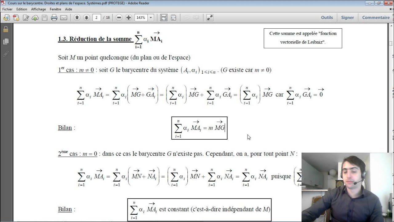This screenshot has width=394, height=222.
Task: Click the boxed note 'fonction vectorielle de Leibniz'
Action: tap(303, 38)
